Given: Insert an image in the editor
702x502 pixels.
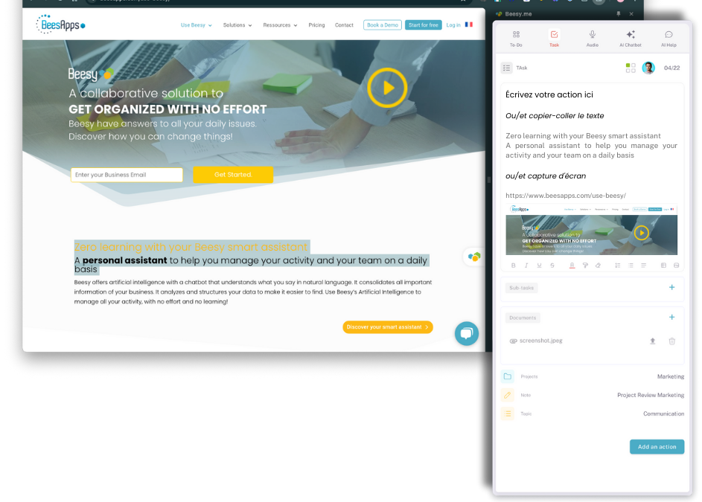Looking at the screenshot, I should pos(676,266).
